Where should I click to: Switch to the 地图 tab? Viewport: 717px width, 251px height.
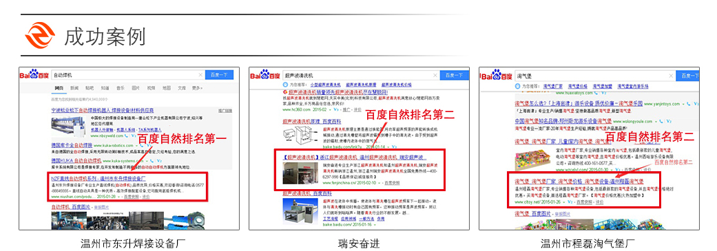[167, 88]
